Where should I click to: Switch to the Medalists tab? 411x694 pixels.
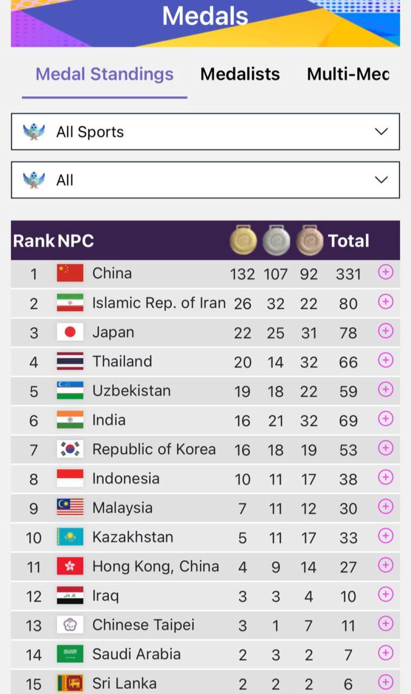click(x=240, y=74)
